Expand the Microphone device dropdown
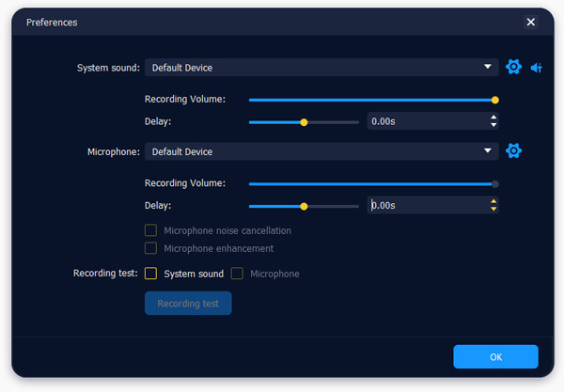 tap(487, 151)
